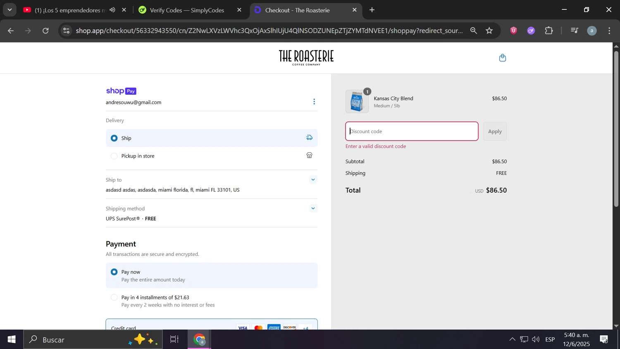The height and width of the screenshot is (349, 620).
Task: Click the ESP language indicator
Action: tap(550, 339)
